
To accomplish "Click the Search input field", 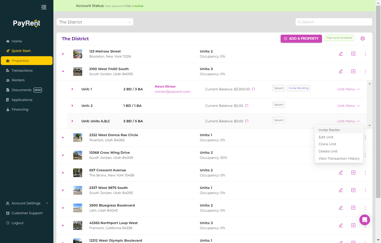I will [334, 22].
